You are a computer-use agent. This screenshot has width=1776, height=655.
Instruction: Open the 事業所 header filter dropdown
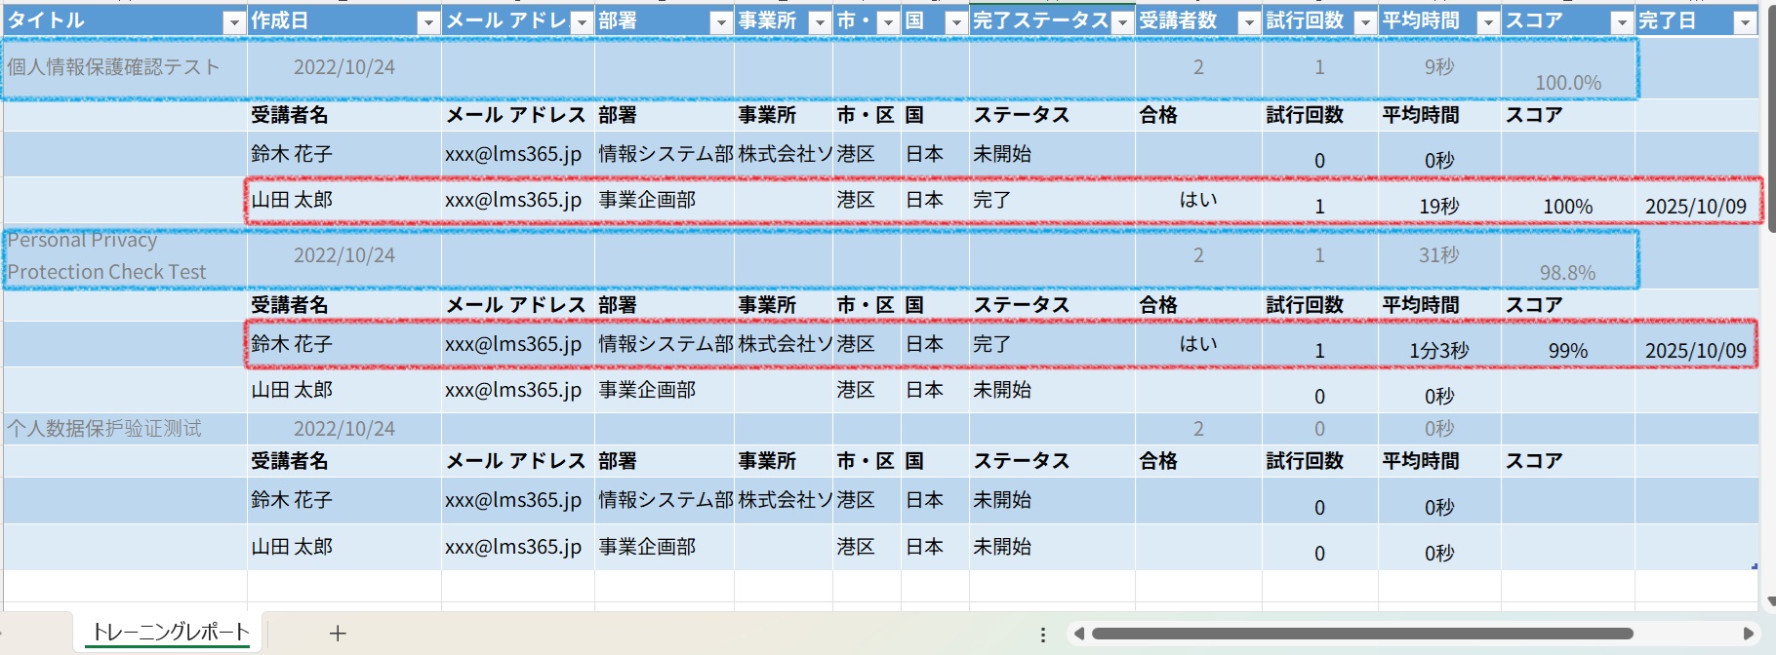click(820, 23)
